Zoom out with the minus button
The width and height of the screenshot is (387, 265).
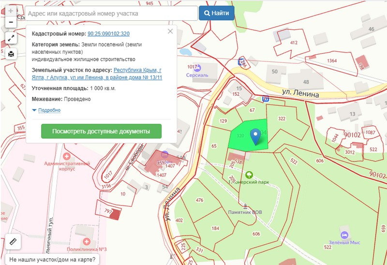pyautogui.click(x=11, y=22)
